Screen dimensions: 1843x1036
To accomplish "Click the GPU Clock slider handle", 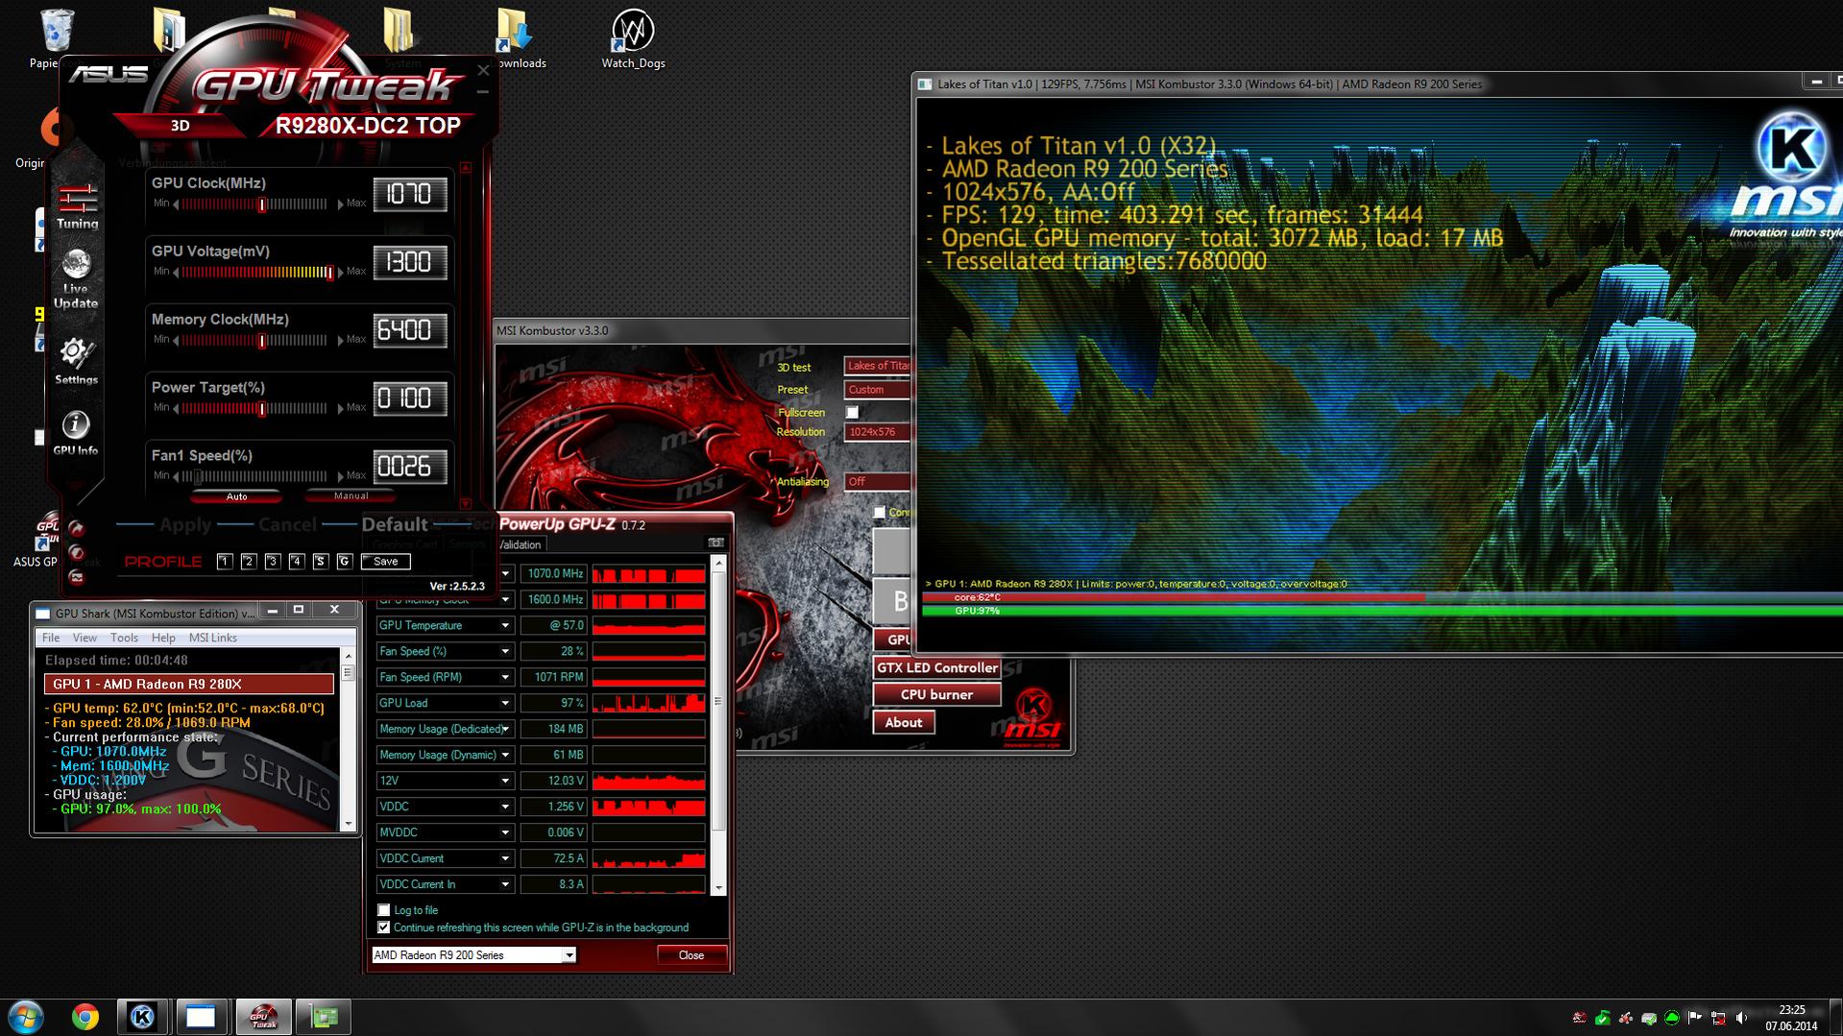I will 261,205.
